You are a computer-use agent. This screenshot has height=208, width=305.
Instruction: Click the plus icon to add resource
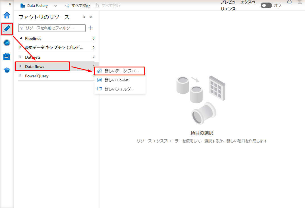click(91, 28)
